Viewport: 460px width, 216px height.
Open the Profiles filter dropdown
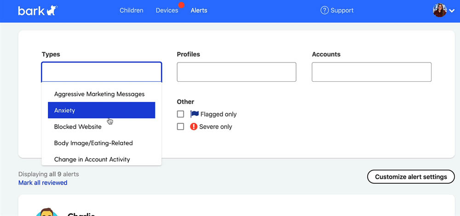coord(236,72)
